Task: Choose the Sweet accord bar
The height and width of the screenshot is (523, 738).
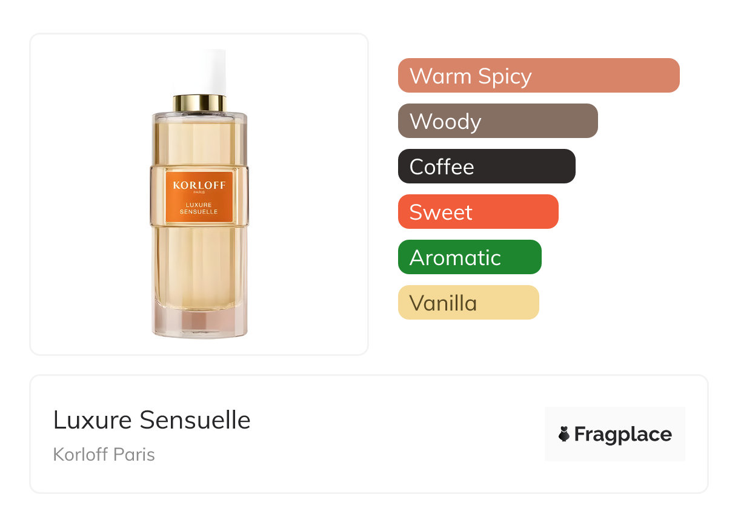Action: tap(478, 212)
